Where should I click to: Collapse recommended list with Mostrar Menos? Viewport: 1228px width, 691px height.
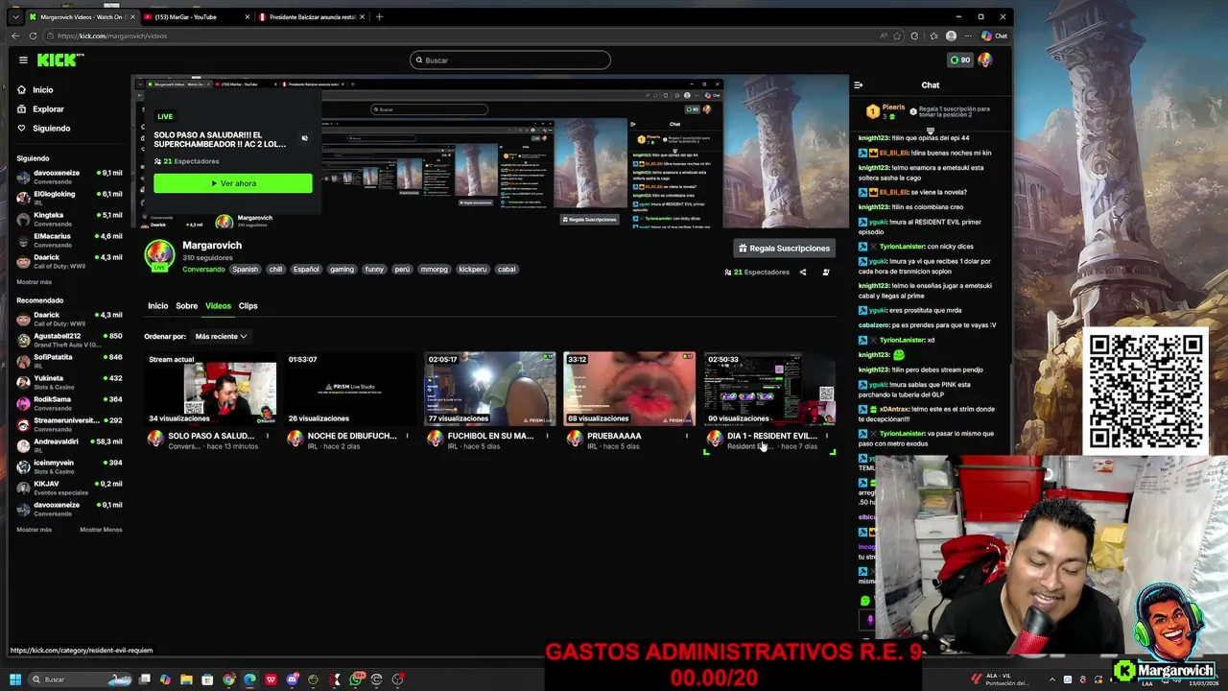point(101,530)
